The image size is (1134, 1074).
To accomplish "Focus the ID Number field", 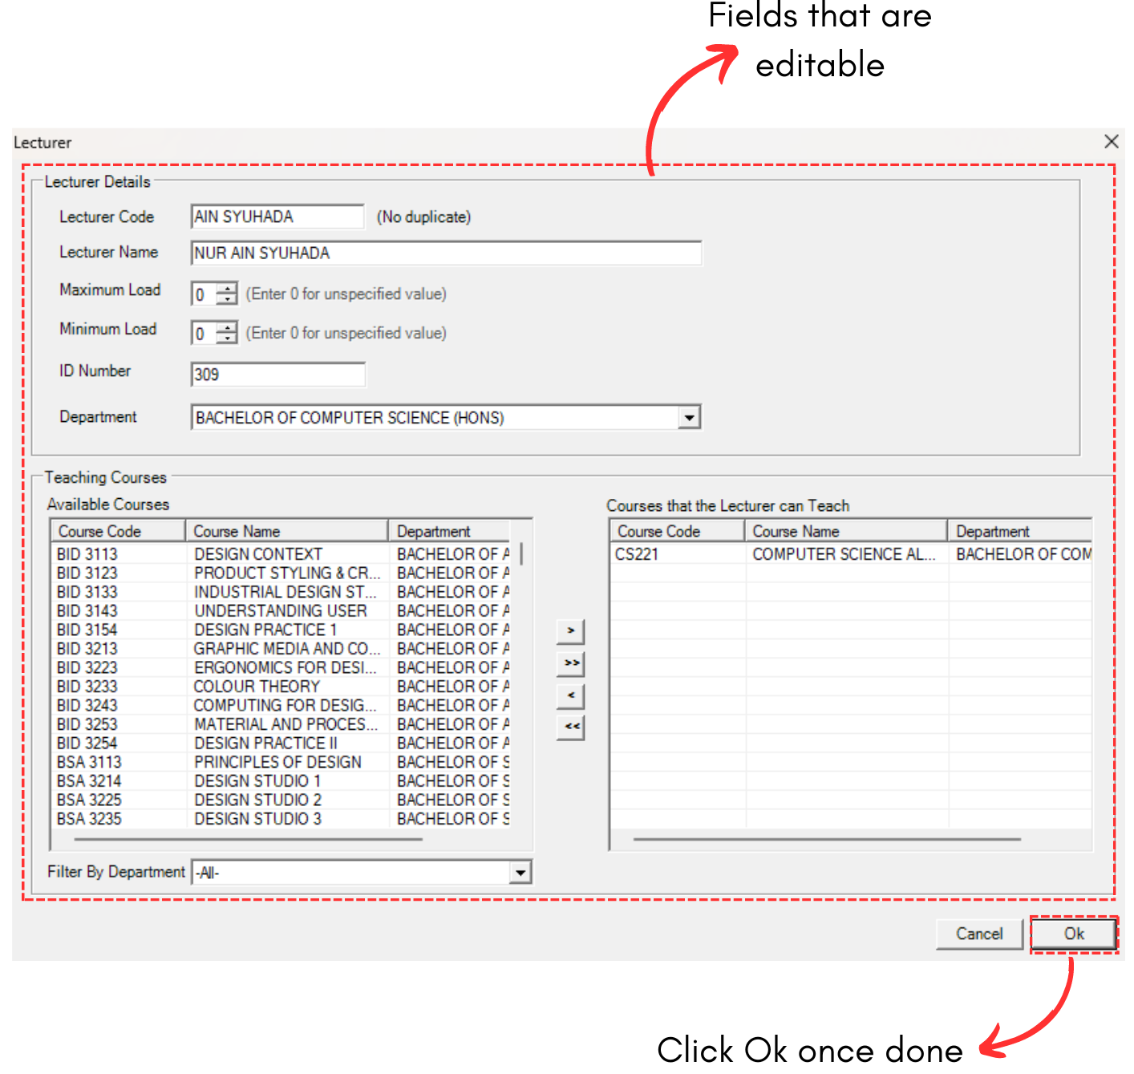I will 277,375.
